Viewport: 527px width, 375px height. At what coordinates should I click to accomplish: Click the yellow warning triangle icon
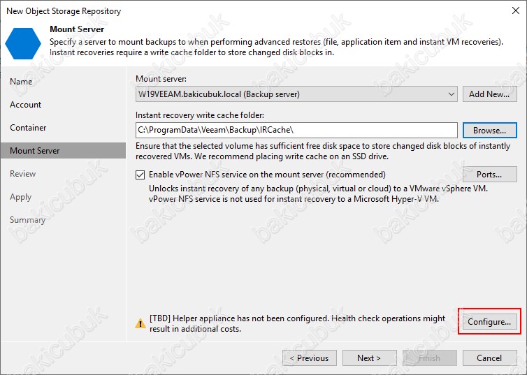coord(140,323)
